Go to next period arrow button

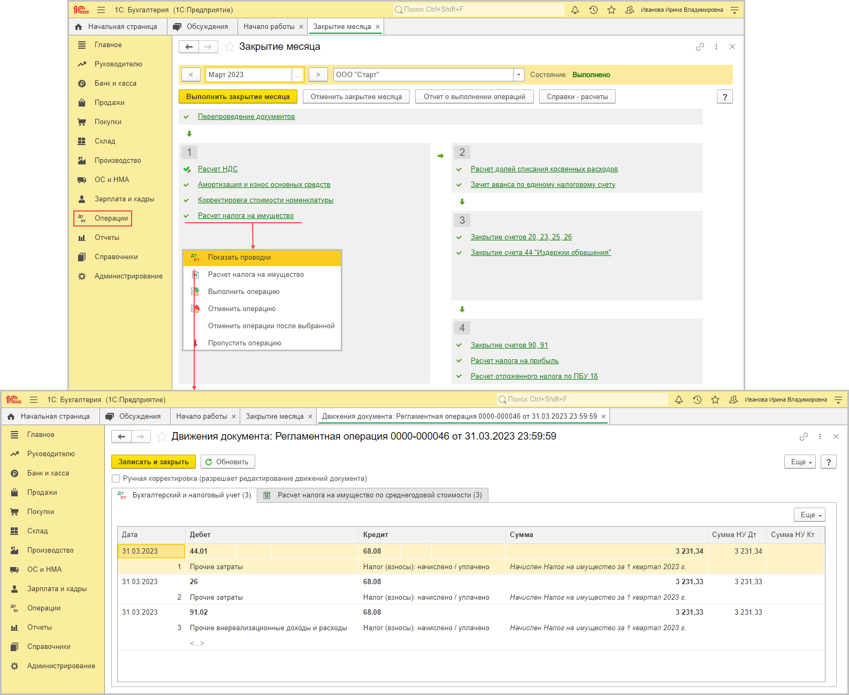tap(318, 74)
